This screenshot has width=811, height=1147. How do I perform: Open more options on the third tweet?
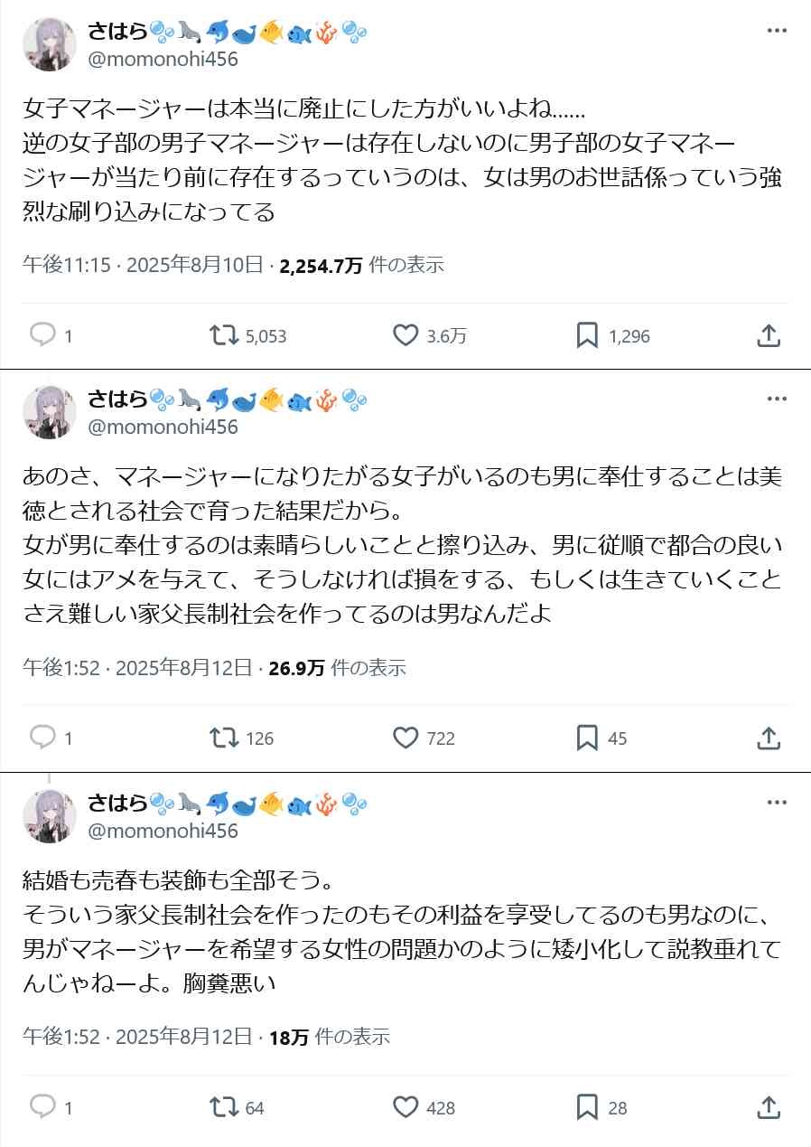pos(777,802)
